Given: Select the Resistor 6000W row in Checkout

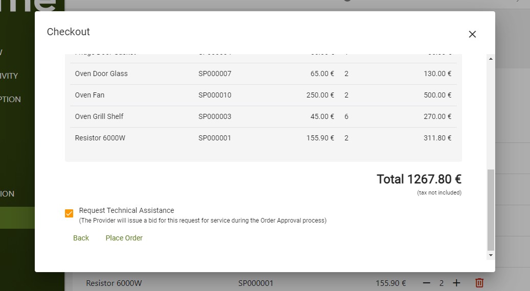Looking at the screenshot, I should coord(263,138).
